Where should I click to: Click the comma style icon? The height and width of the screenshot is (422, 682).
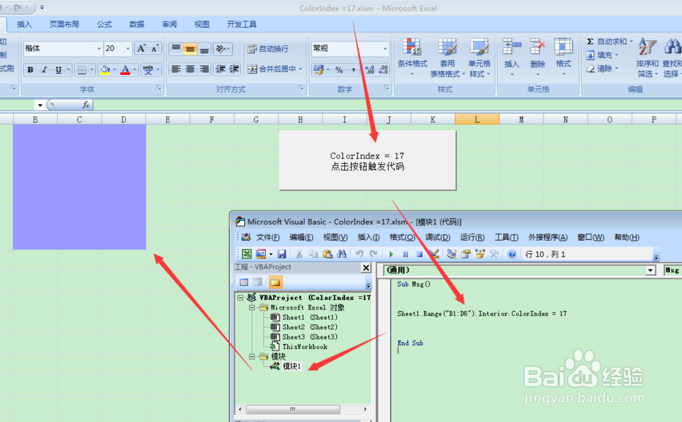coord(353,70)
